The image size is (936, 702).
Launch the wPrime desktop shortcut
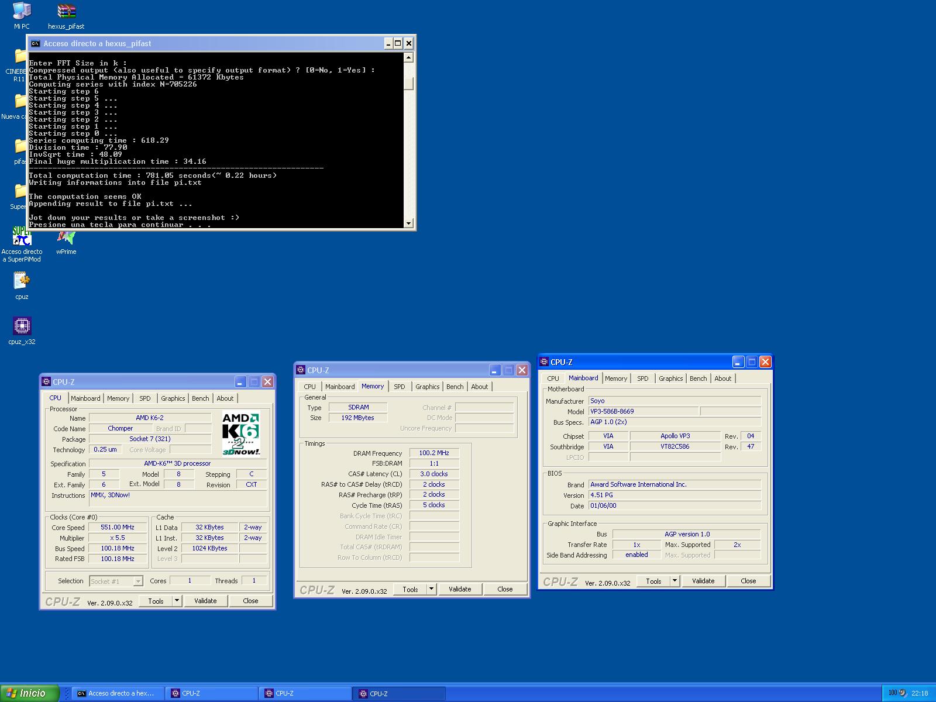point(66,242)
